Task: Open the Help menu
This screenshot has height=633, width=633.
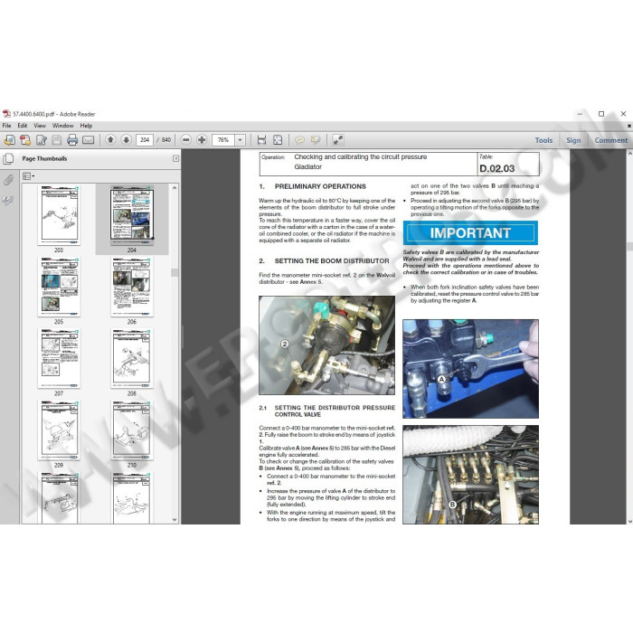Action: click(86, 126)
